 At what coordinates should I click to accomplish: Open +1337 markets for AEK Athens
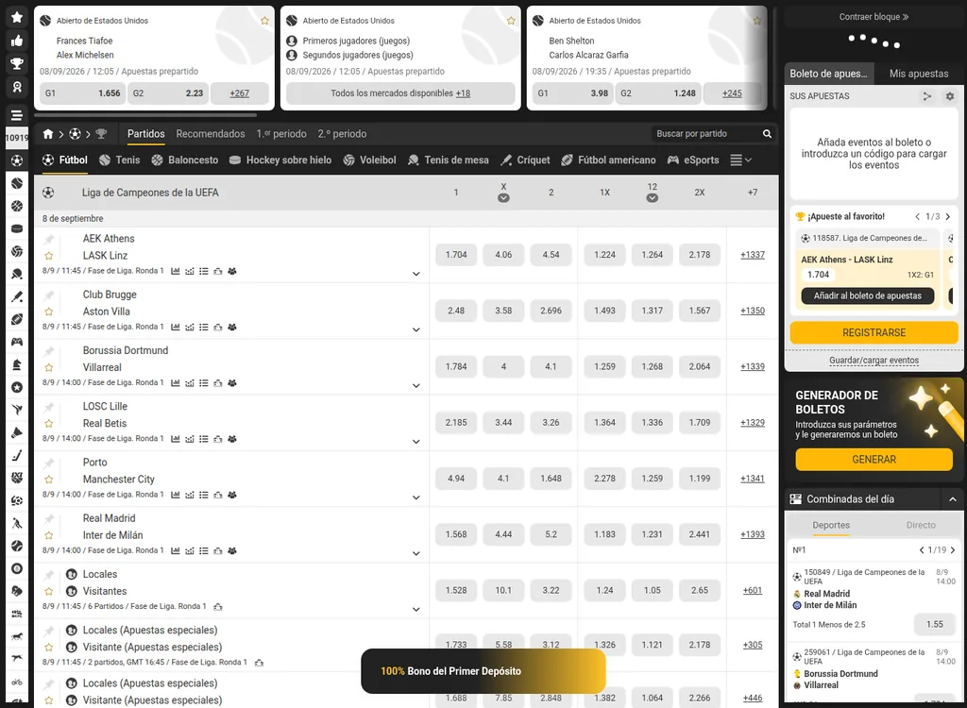(x=753, y=255)
